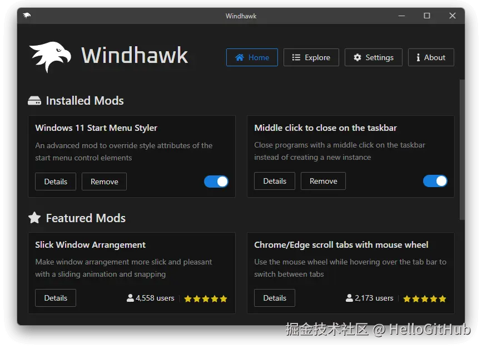Click star rating of Slick Window Arrangement
Screen dimensions: 482x348
click(x=206, y=298)
